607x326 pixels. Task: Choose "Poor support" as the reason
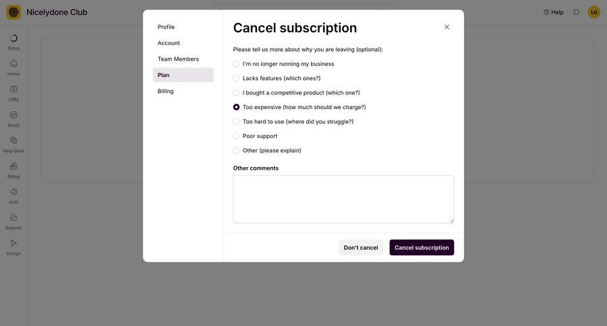(237, 136)
